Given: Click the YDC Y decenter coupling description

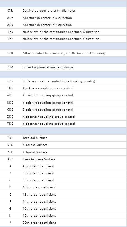Looking at the screenshot, I should [x=49, y=124].
